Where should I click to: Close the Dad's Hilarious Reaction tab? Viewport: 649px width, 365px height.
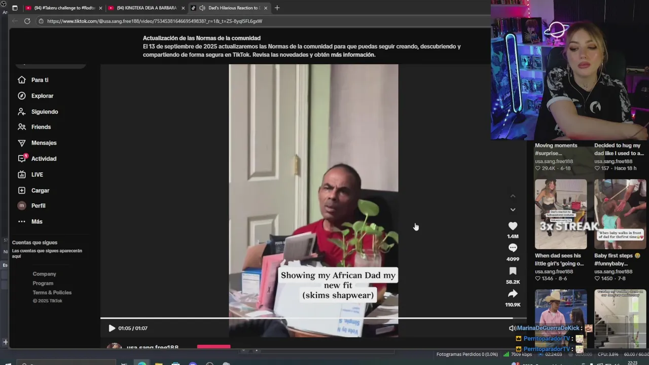point(265,8)
